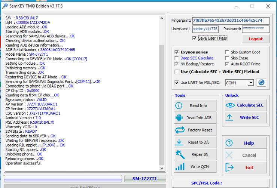Click the 'Unlocking phone...OK' log line

[24, 154]
